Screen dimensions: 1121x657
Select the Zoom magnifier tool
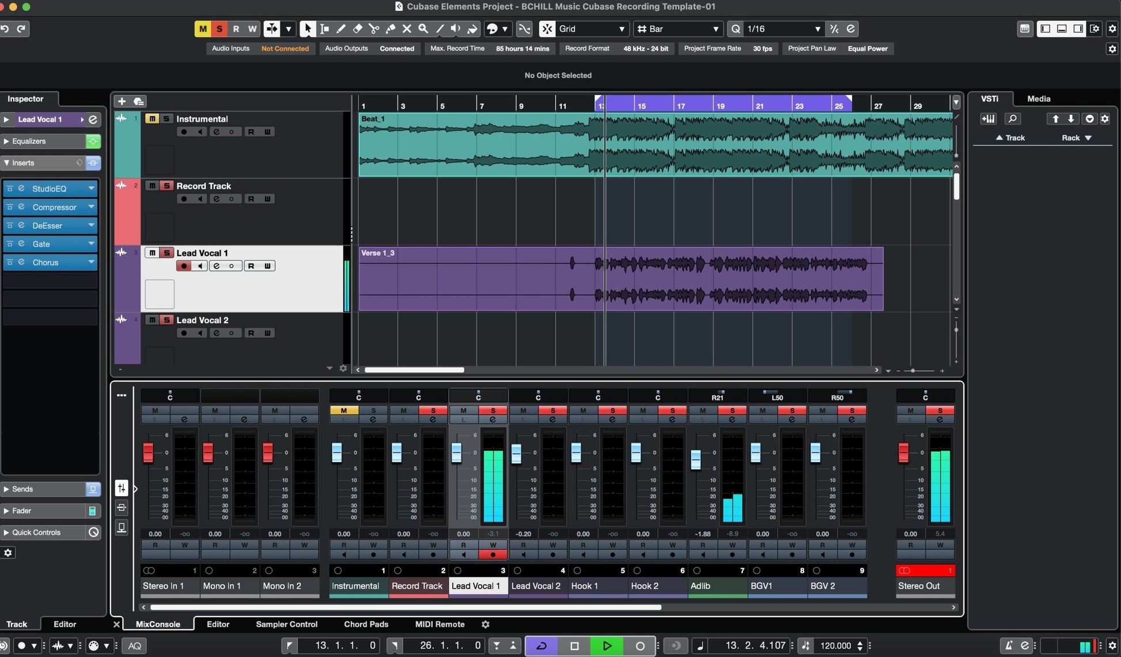[x=423, y=29]
